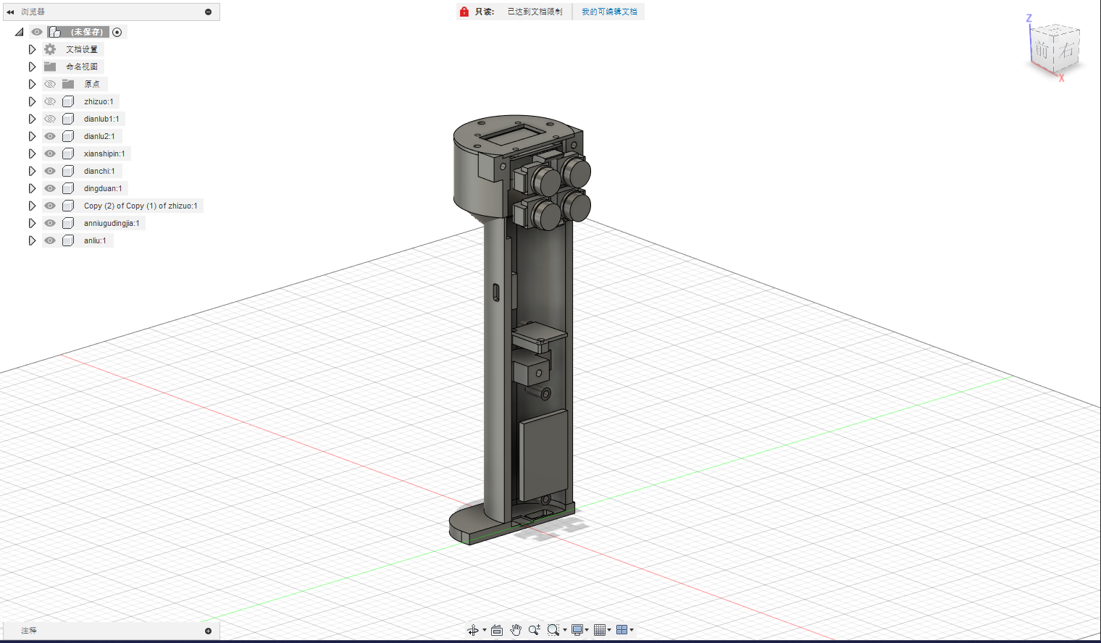Expand the dianlub1:1 component

point(32,119)
